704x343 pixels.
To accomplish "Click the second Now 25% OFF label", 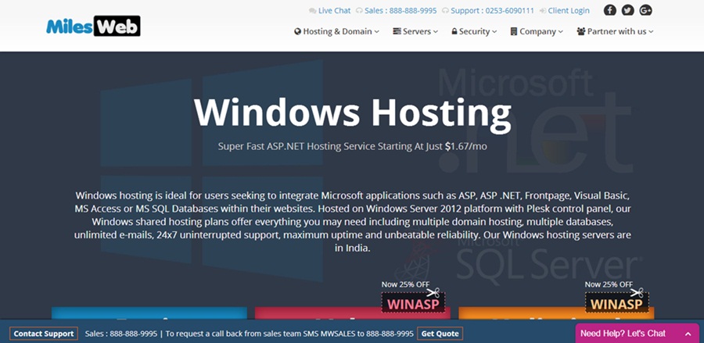I will (x=609, y=284).
